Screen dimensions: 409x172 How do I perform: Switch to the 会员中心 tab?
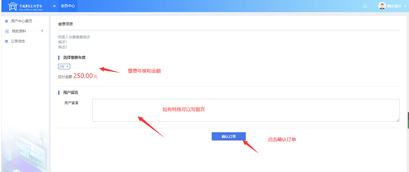[x=68, y=6]
